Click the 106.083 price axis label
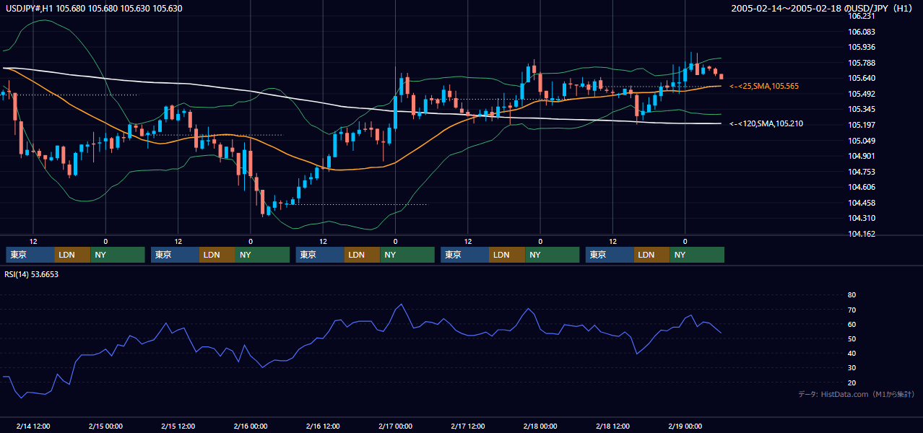 (862, 32)
